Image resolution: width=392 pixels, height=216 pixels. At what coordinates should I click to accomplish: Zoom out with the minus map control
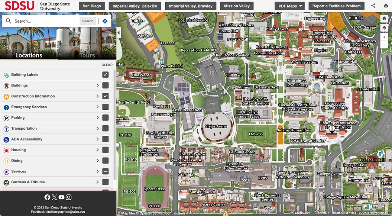(x=384, y=45)
